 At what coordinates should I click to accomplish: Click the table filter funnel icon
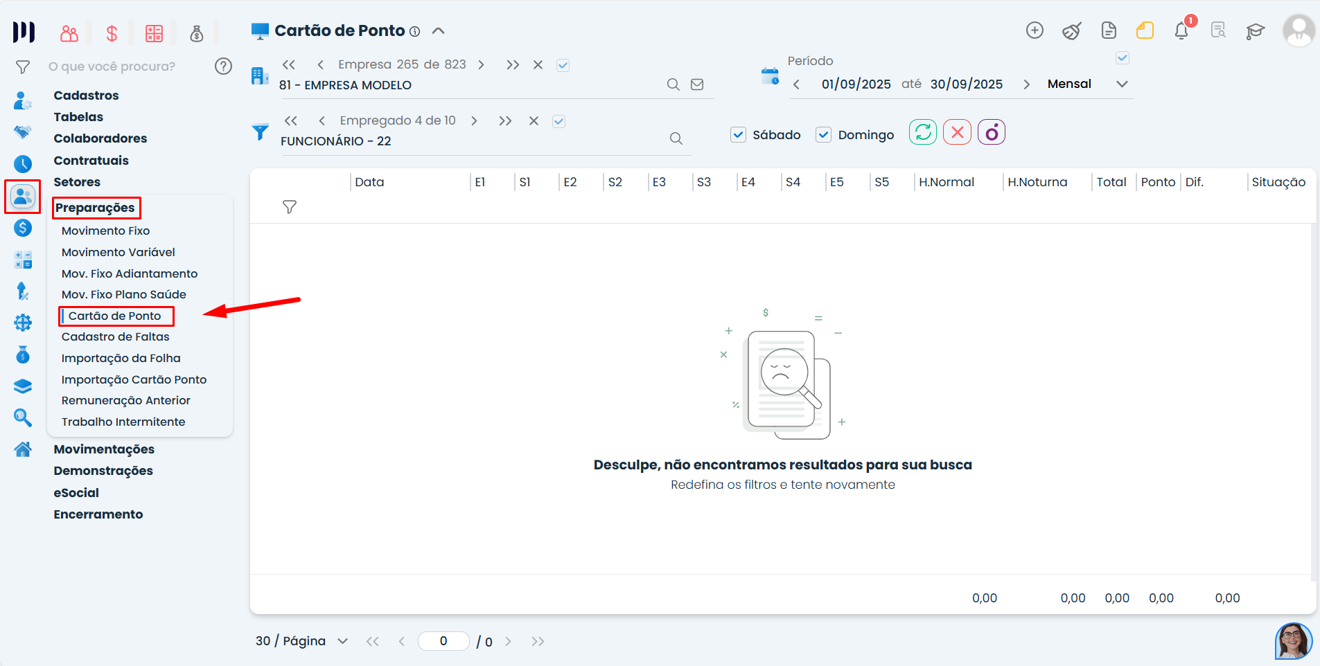[290, 207]
